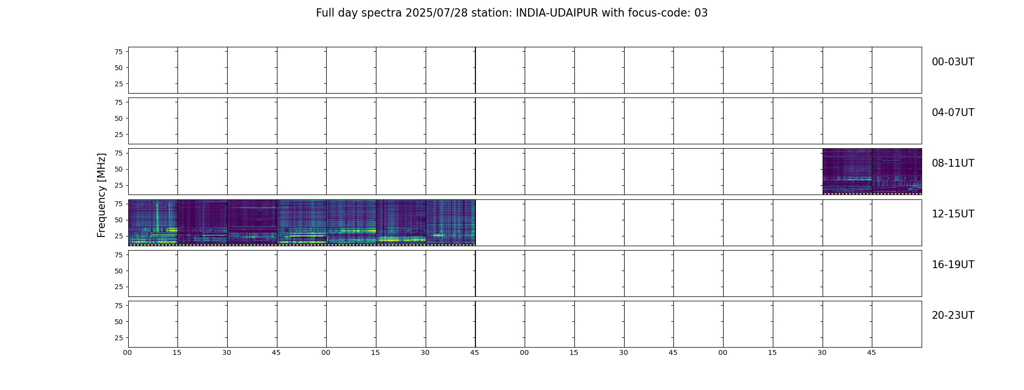Screen dimensions: 1024x390
Task: Open the third spectrogram in the 12-15UT row
Action: pyautogui.click(x=252, y=222)
